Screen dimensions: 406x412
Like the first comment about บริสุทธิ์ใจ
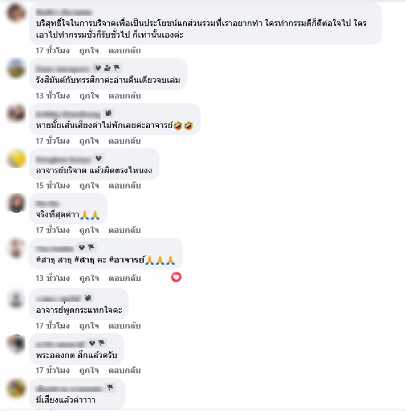[89, 51]
